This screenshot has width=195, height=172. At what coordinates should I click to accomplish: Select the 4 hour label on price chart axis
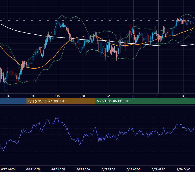tap(184, 96)
